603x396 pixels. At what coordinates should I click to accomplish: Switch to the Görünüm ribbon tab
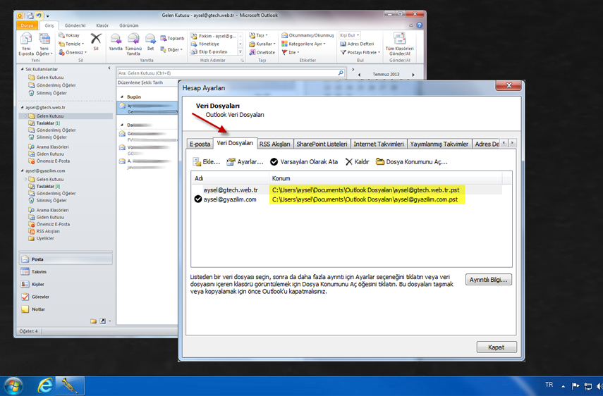(x=129, y=25)
